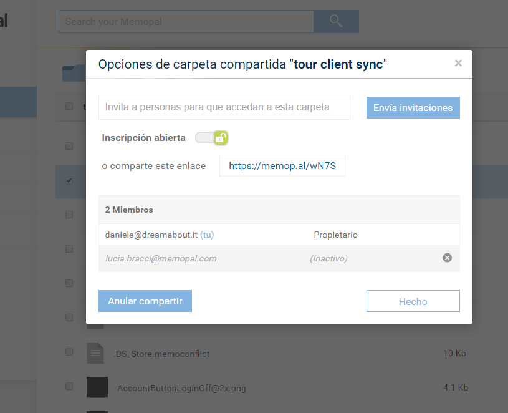Toggle the Inscripción abierta switch

(212, 138)
